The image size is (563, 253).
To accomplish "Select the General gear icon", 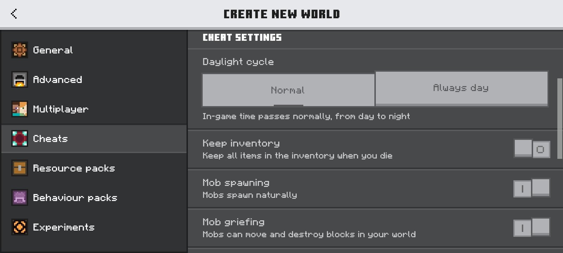I will tap(20, 50).
